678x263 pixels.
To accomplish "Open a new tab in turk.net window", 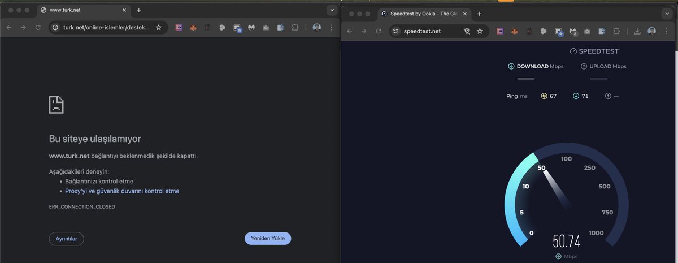I will coord(139,10).
